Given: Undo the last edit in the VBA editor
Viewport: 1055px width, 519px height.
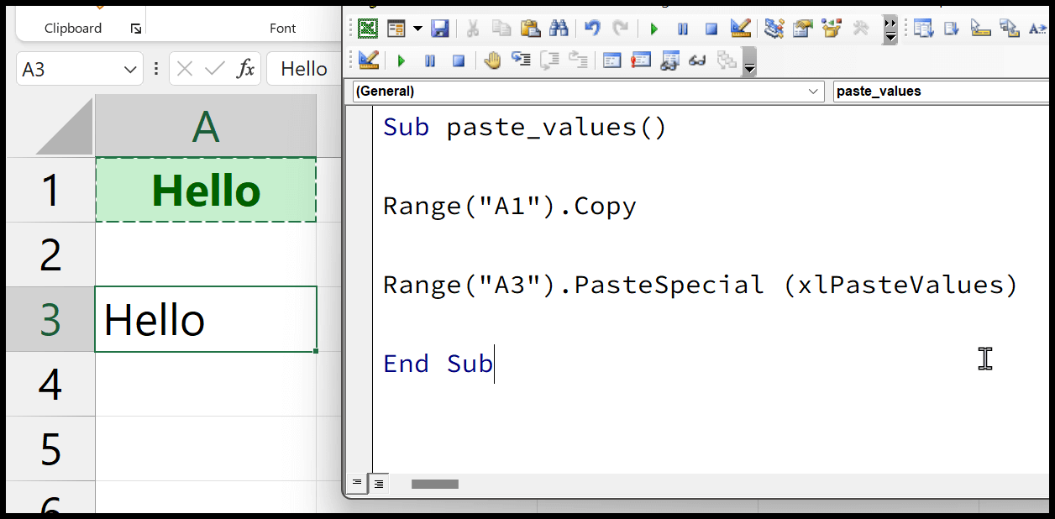Looking at the screenshot, I should pos(592,29).
